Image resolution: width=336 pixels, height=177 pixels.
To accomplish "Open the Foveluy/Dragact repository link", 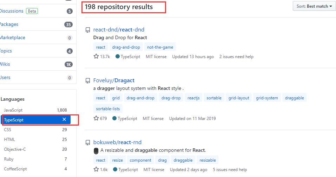I will click(114, 80).
